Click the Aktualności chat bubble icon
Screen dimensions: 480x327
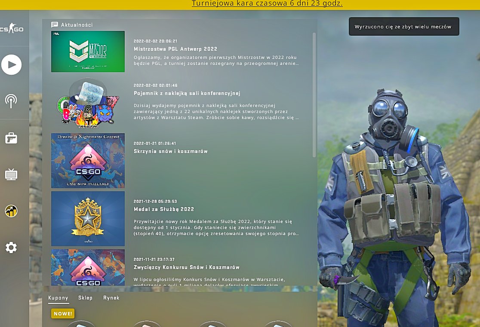point(55,25)
